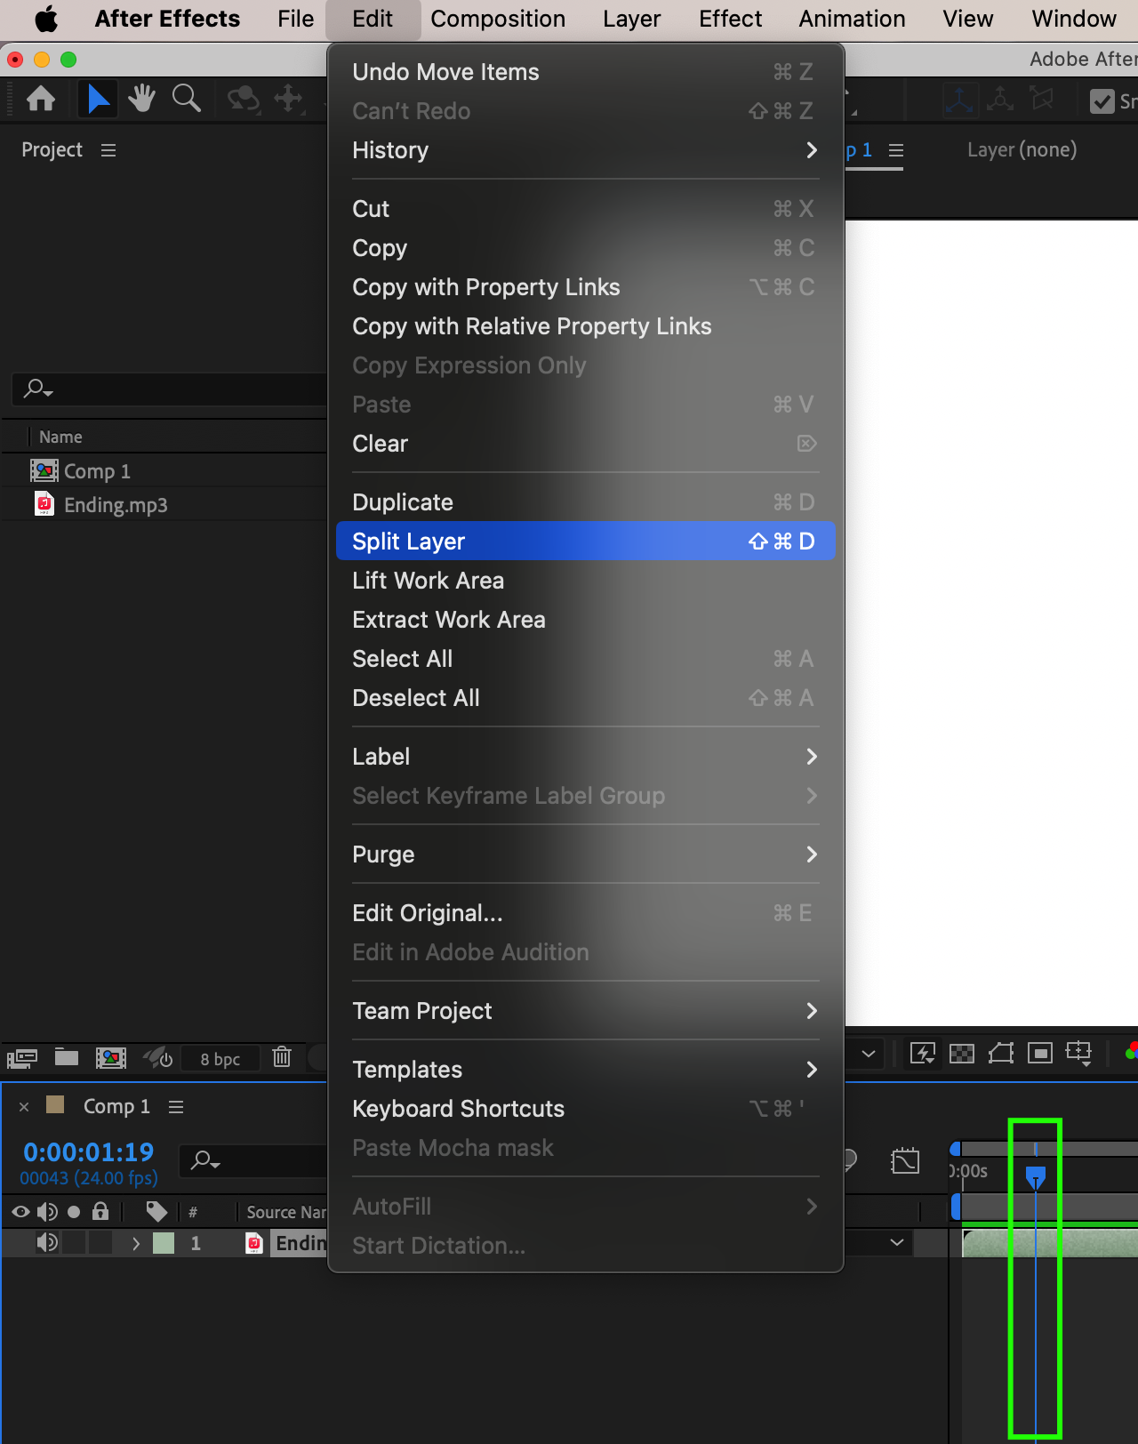Choose Lift Work Area

point(585,581)
